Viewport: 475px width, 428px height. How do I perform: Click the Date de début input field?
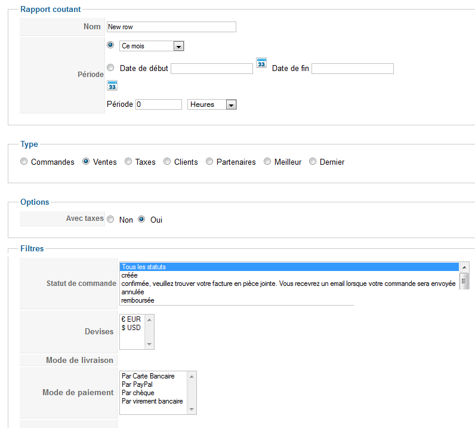(x=212, y=69)
